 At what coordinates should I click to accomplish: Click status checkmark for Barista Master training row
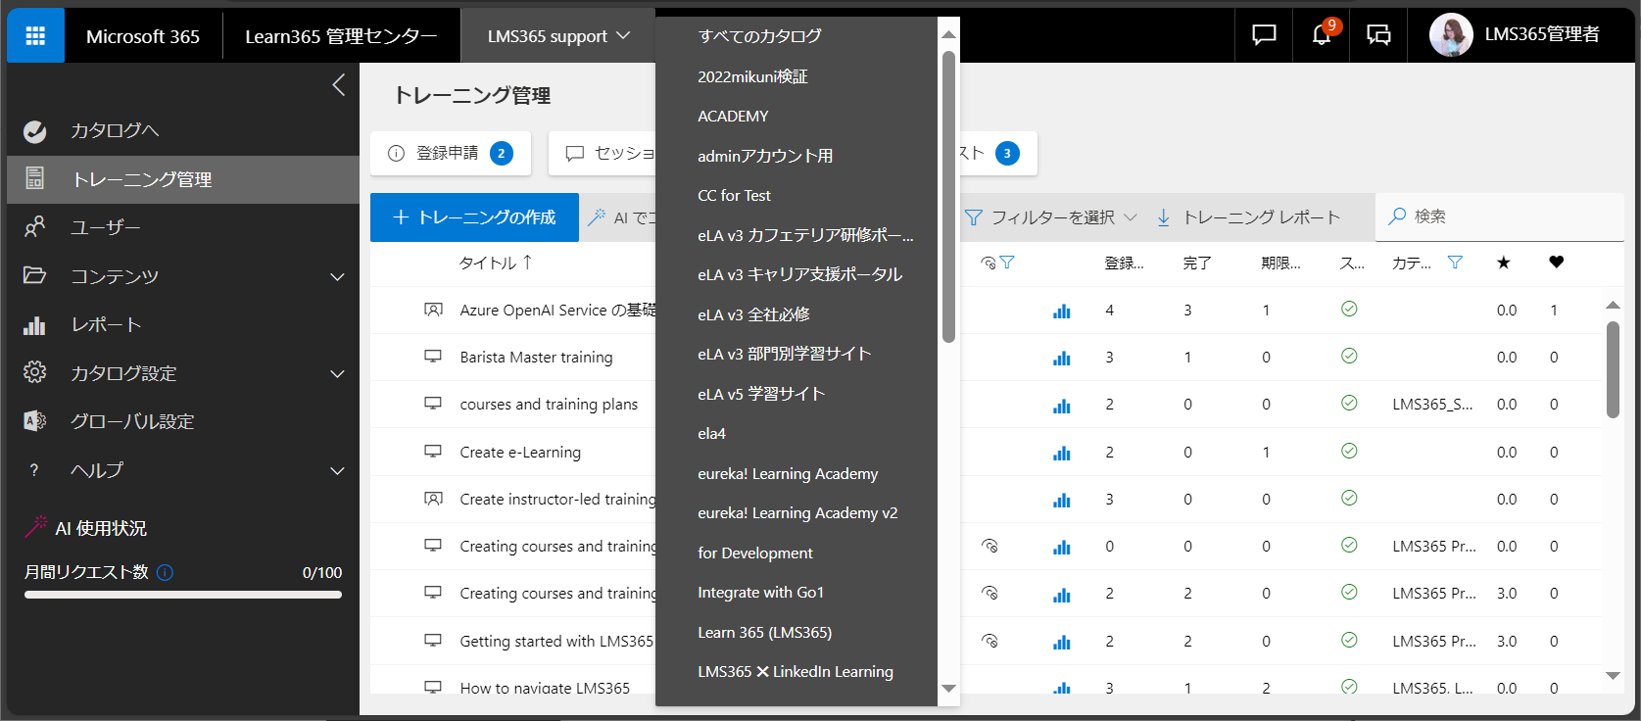(1349, 356)
